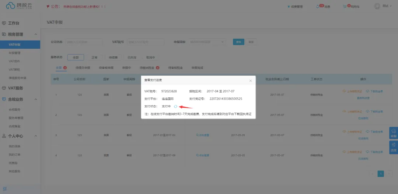The image size is (398, 194).
Task: Click the 2017-07至2017-09 period cell
Action: pos(164,155)
